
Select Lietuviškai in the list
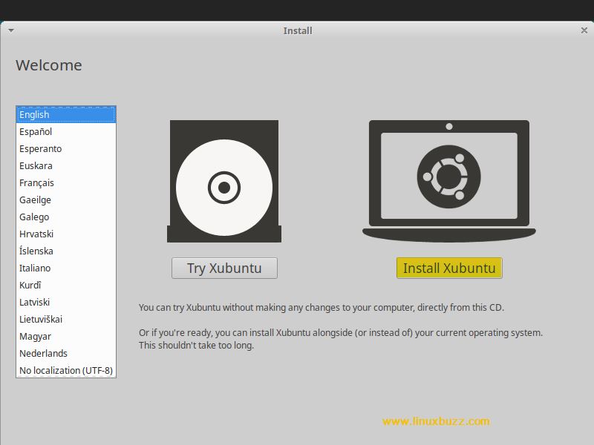[x=66, y=319]
